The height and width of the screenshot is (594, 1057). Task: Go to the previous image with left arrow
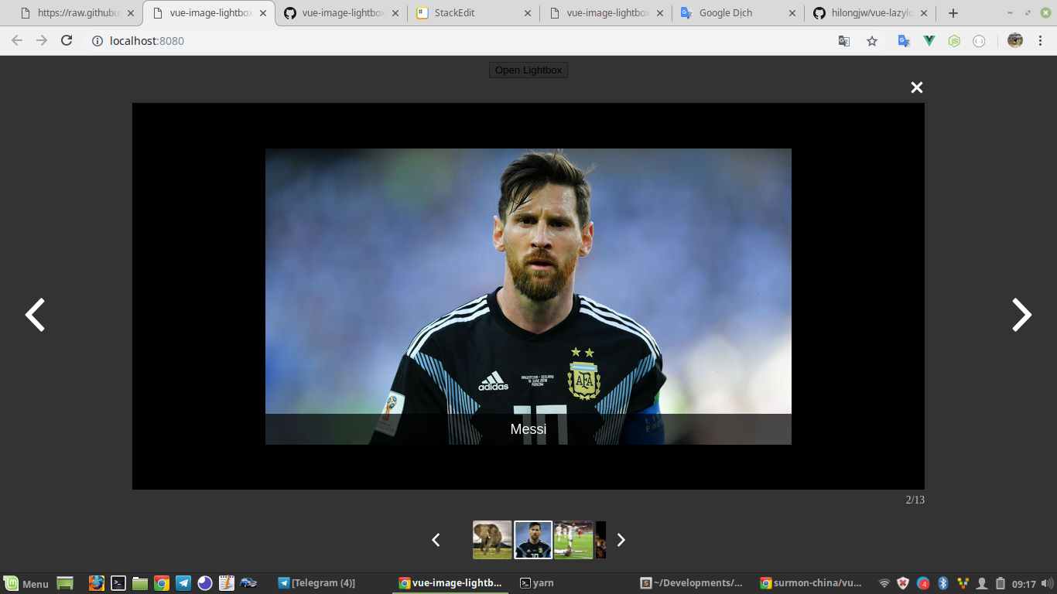click(35, 315)
